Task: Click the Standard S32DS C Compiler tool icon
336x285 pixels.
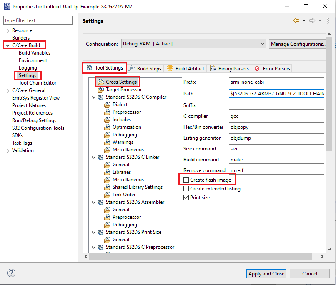Action: pyautogui.click(x=100, y=97)
